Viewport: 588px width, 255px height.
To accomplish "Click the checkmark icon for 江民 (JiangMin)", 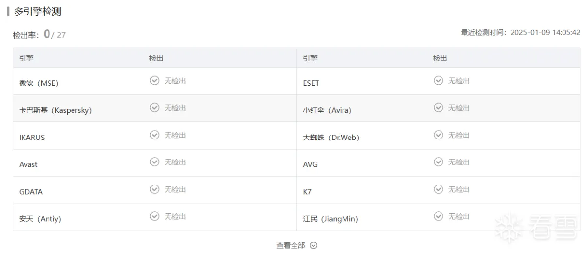I will [x=439, y=216].
